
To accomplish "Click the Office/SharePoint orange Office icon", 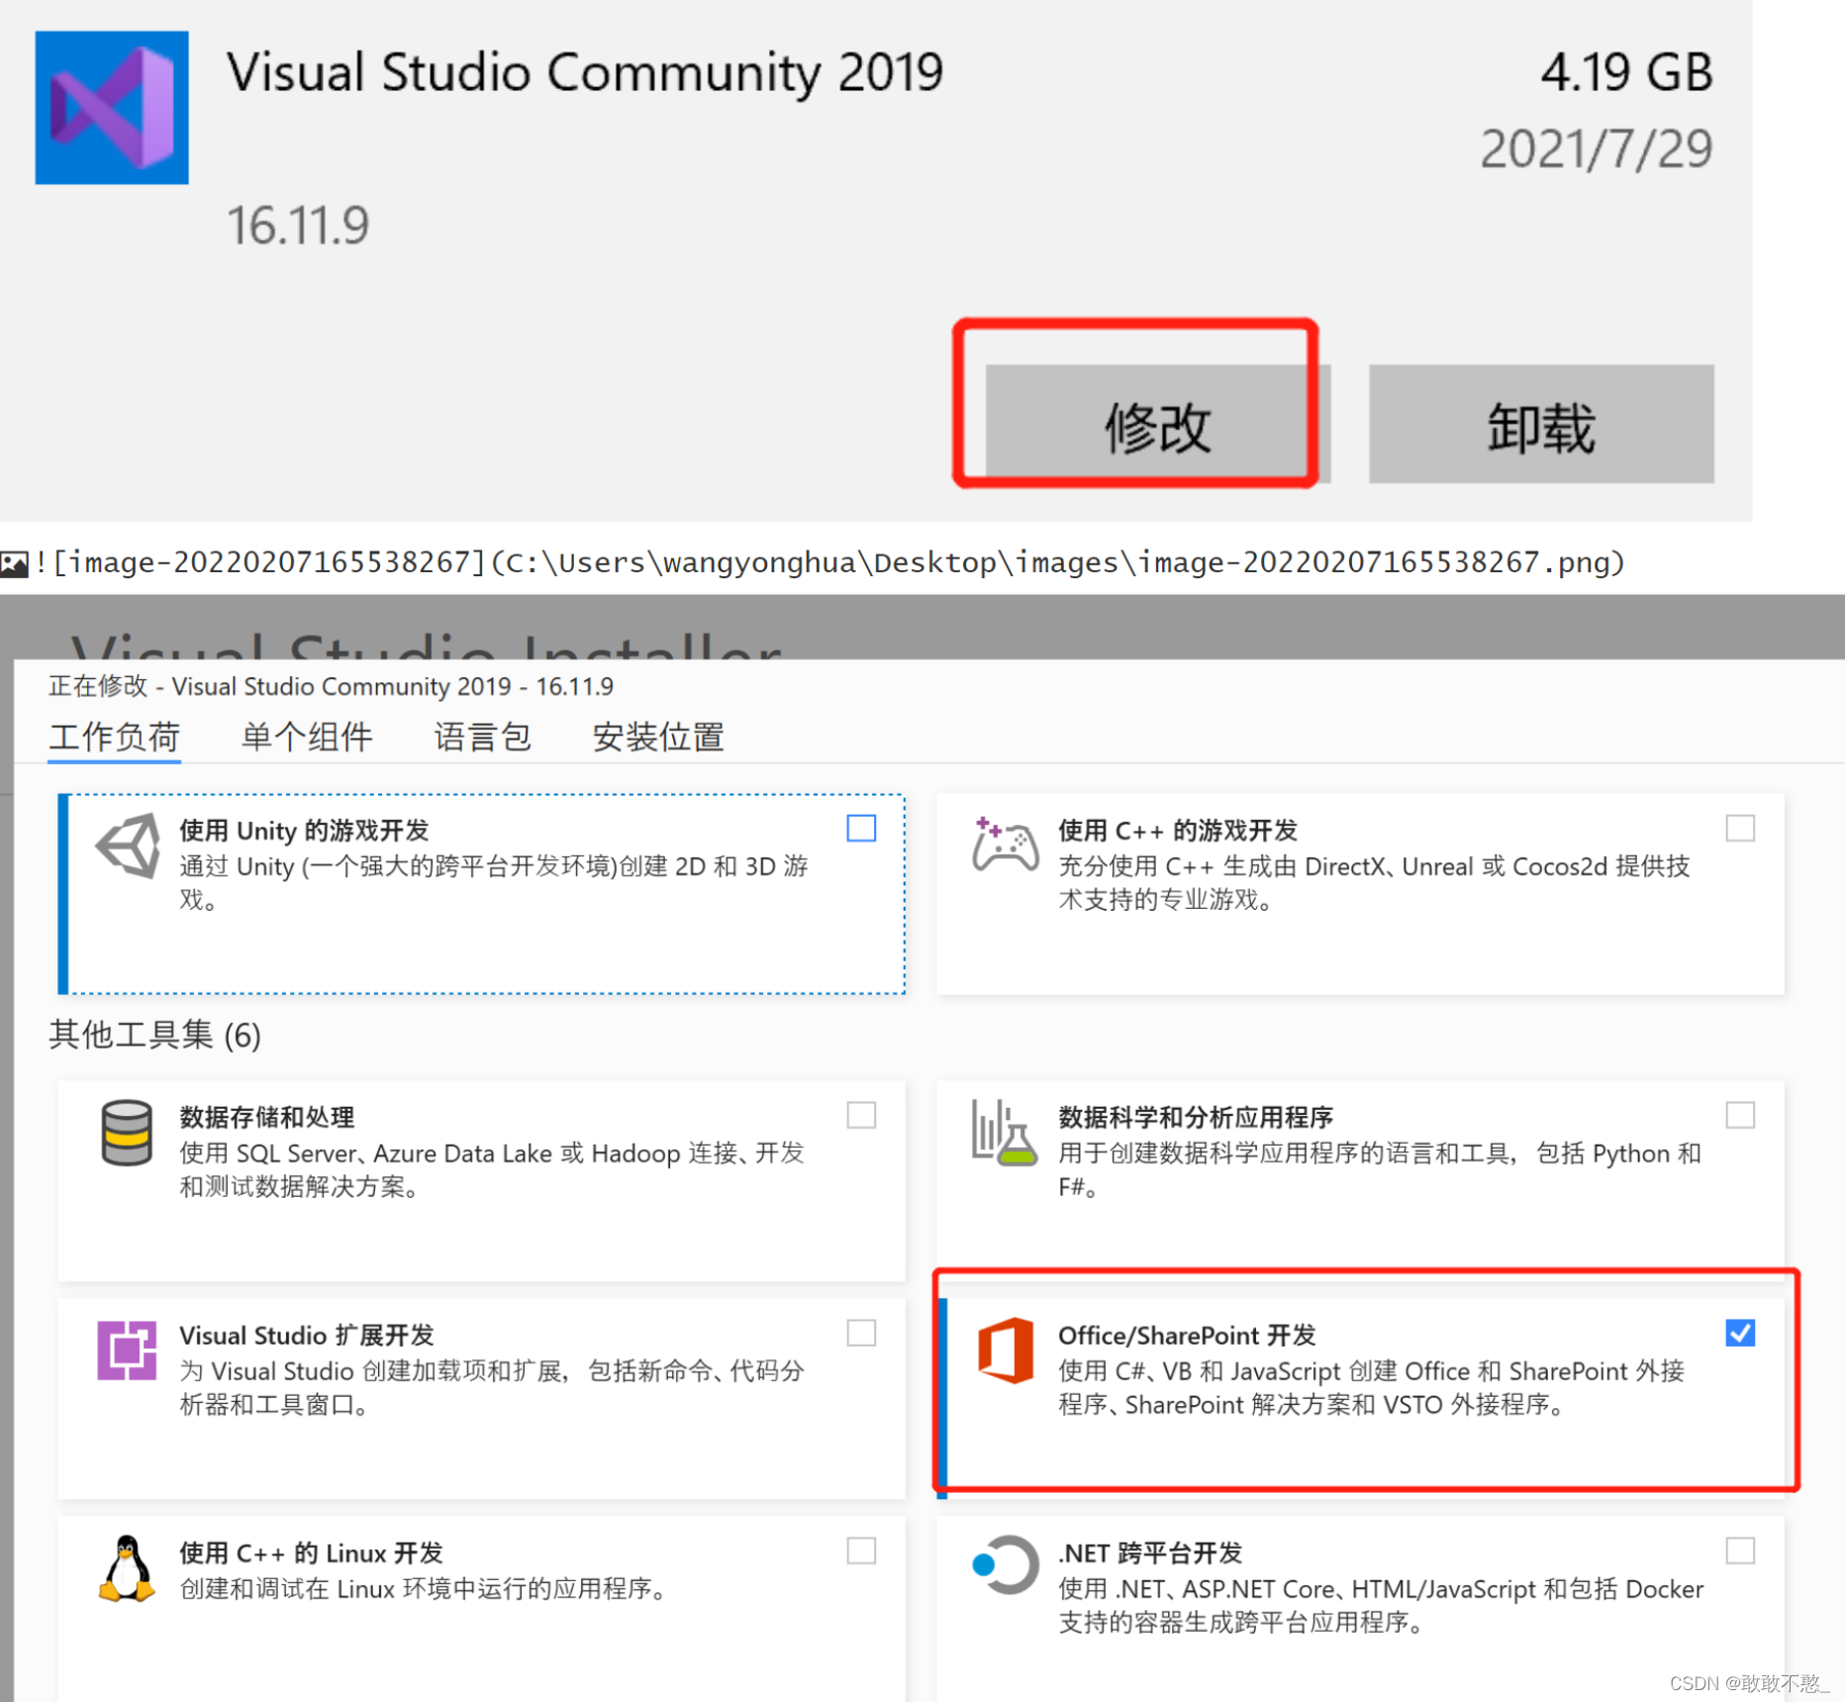I will [x=1006, y=1351].
